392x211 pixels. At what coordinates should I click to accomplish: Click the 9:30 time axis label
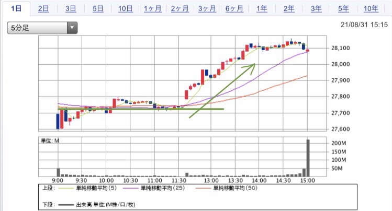81,181
